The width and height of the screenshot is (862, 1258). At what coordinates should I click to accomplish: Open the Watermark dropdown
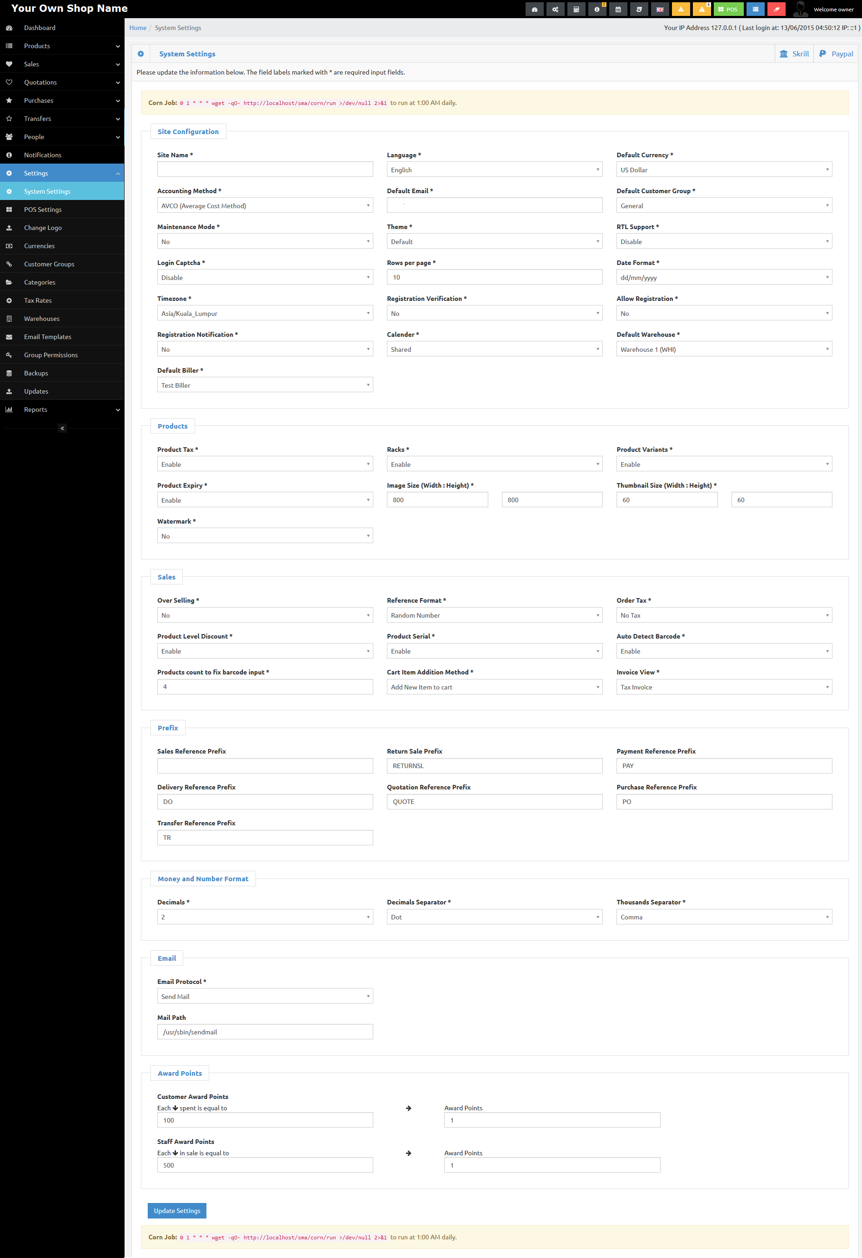point(265,536)
